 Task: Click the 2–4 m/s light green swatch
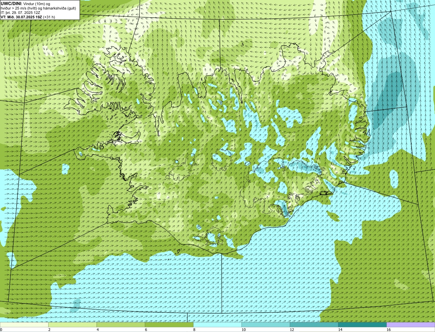(x=72, y=325)
